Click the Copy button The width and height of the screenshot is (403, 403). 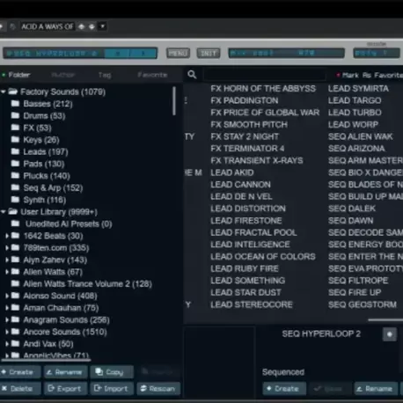click(x=112, y=372)
